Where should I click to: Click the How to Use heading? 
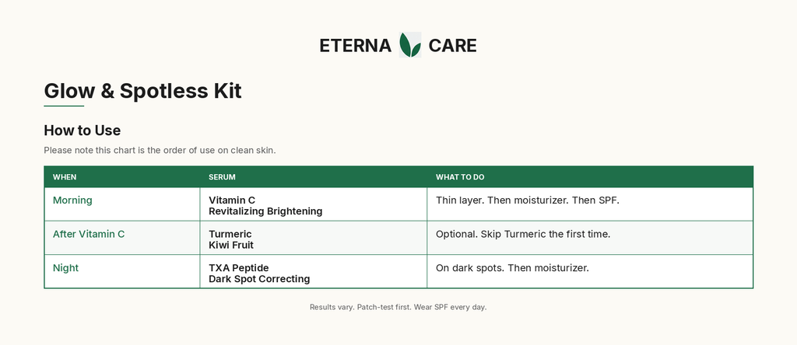point(83,131)
